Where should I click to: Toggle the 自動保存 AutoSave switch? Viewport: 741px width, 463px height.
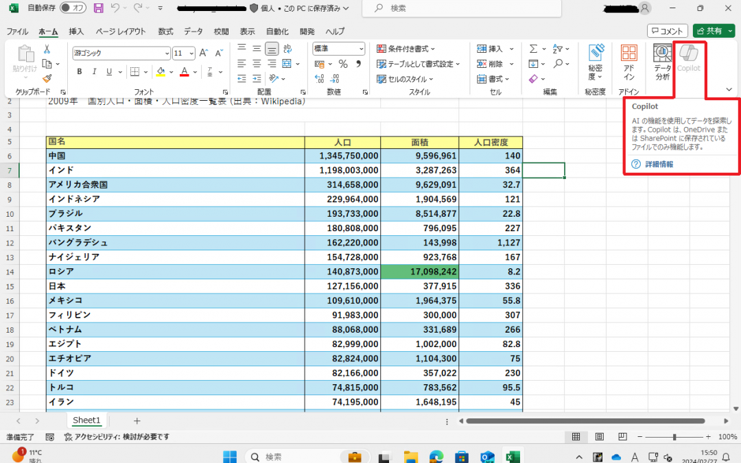73,8
